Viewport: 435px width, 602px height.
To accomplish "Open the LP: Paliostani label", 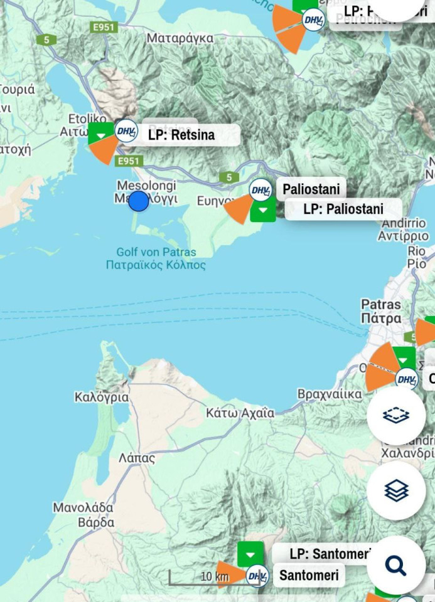I will (x=343, y=209).
